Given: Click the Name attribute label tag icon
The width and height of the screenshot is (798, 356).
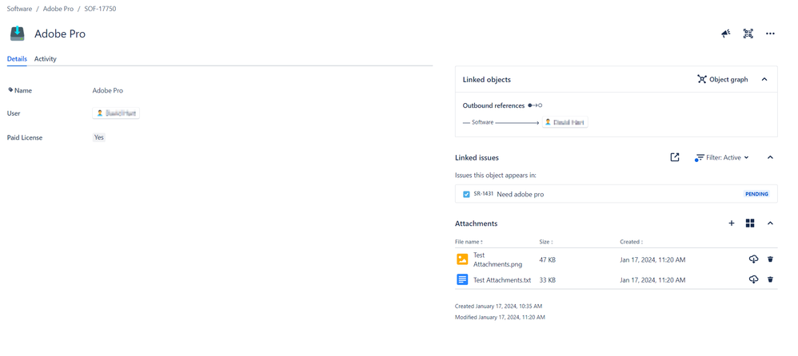Looking at the screenshot, I should [10, 90].
